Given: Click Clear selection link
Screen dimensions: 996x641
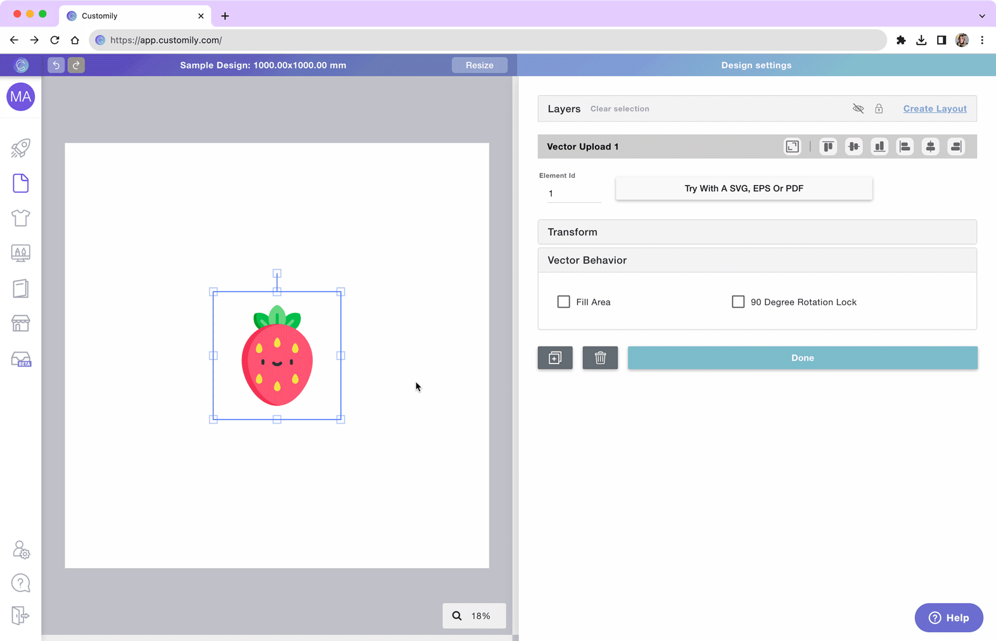Looking at the screenshot, I should coord(620,109).
